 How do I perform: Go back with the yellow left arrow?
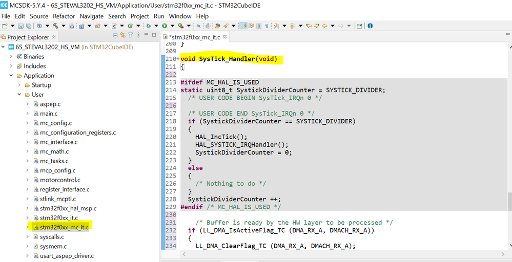pyautogui.click(x=324, y=26)
